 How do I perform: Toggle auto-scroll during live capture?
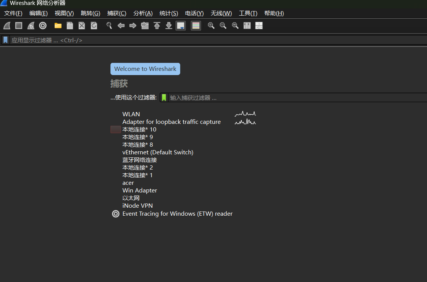pyautogui.click(x=181, y=26)
